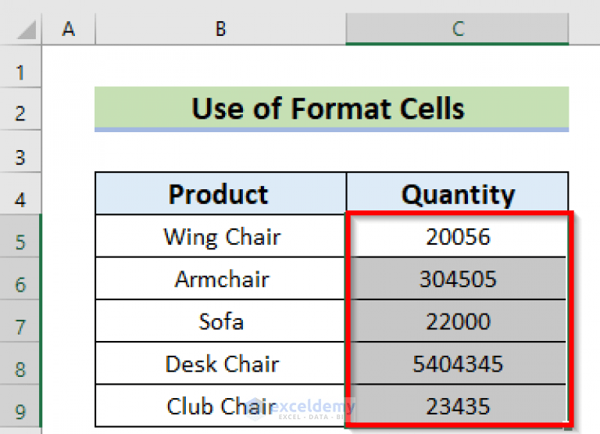The height and width of the screenshot is (434, 600).
Task: Select column A header
Action: (x=69, y=29)
